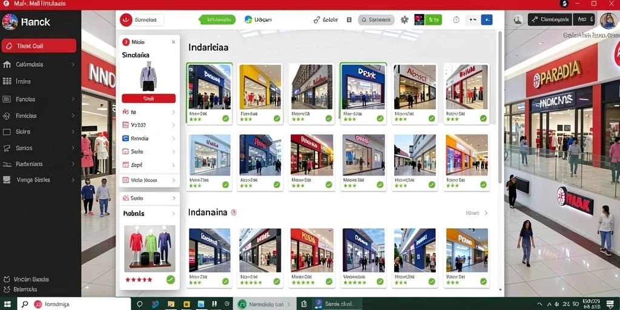The image size is (620, 310).
Task: Toggle the green check on the yellow storefront card
Action: click(277, 118)
